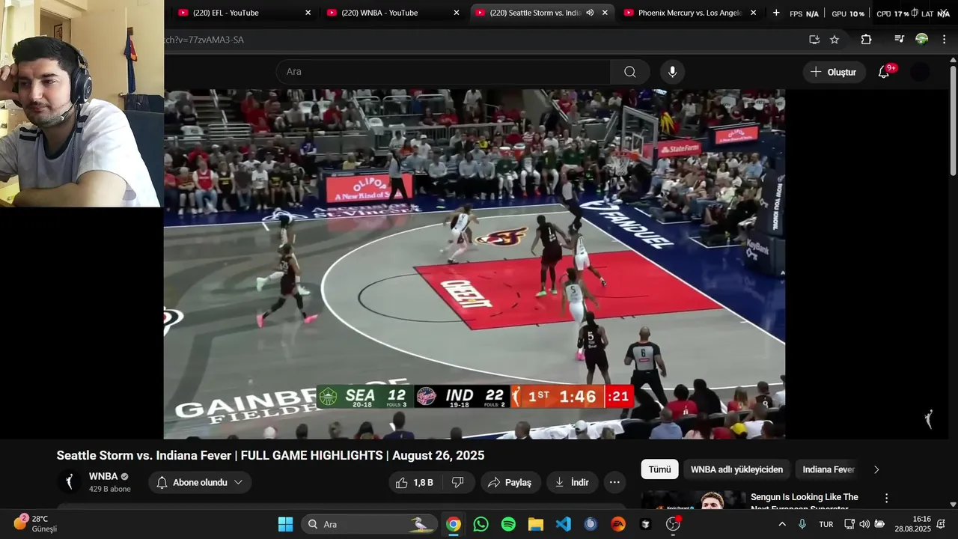The width and height of the screenshot is (958, 539).
Task: Click the YouTube search magnifier button
Action: click(x=630, y=72)
